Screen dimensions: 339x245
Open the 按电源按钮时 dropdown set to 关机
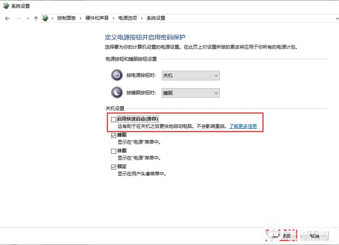(191, 76)
